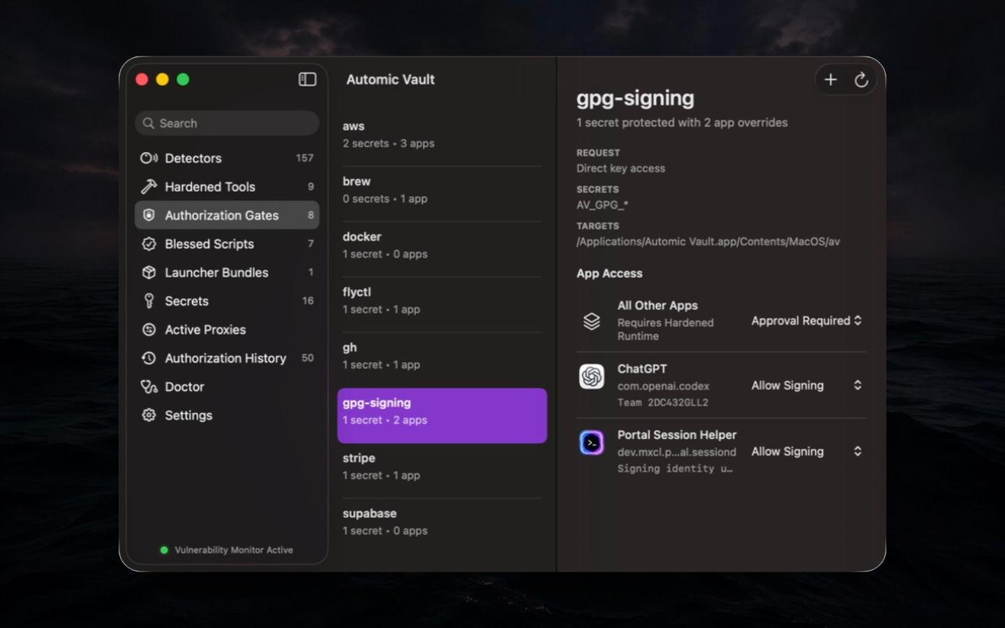The width and height of the screenshot is (1005, 628).
Task: Click the All Other Apps stack icon
Action: pyautogui.click(x=592, y=321)
